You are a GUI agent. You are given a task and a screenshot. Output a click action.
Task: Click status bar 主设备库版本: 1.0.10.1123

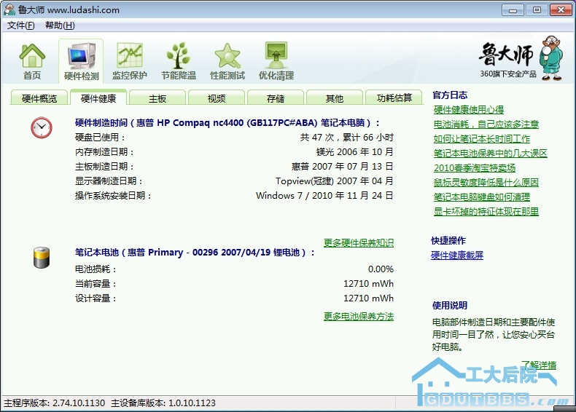click(x=163, y=403)
